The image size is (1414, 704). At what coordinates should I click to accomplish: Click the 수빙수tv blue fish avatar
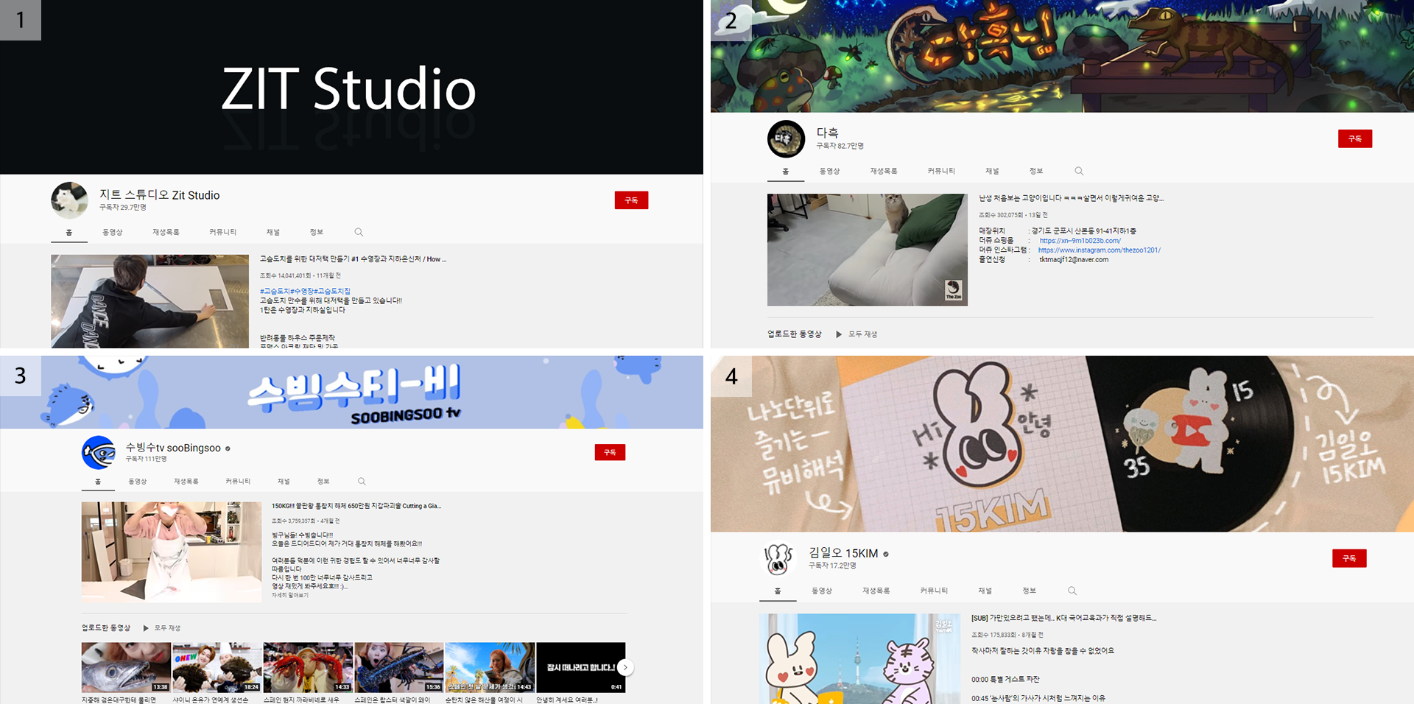pyautogui.click(x=99, y=452)
